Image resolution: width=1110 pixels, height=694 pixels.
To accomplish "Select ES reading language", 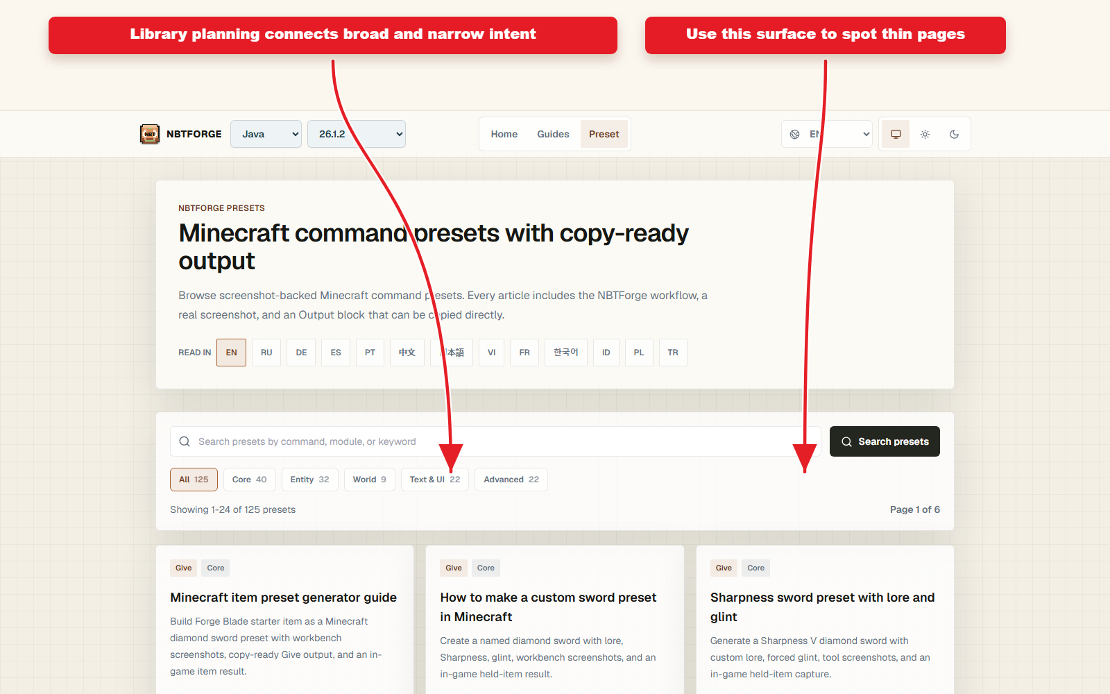I will click(x=336, y=353).
